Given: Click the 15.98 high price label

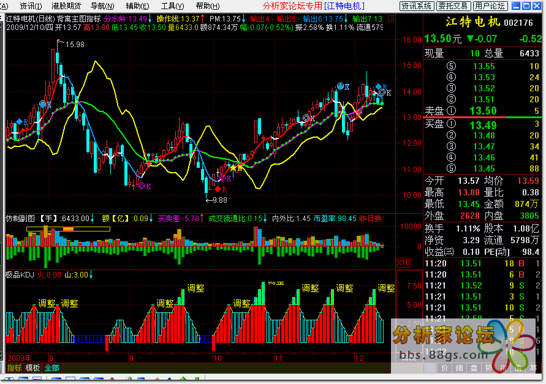Looking at the screenshot, I should click(x=75, y=45).
